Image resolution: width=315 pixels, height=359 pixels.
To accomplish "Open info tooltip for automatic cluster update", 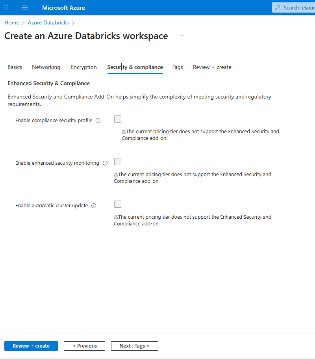I will (94, 206).
